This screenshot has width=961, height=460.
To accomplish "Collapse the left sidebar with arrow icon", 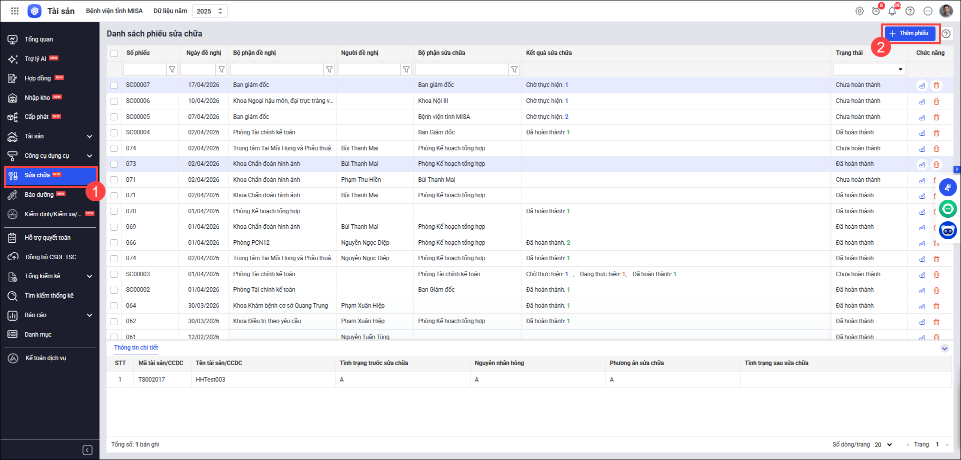I will click(x=87, y=450).
